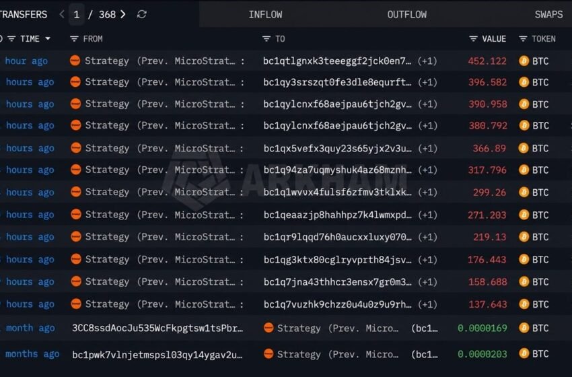Click the 'months ago' timestamp
This screenshot has width=572, height=377.
point(32,354)
